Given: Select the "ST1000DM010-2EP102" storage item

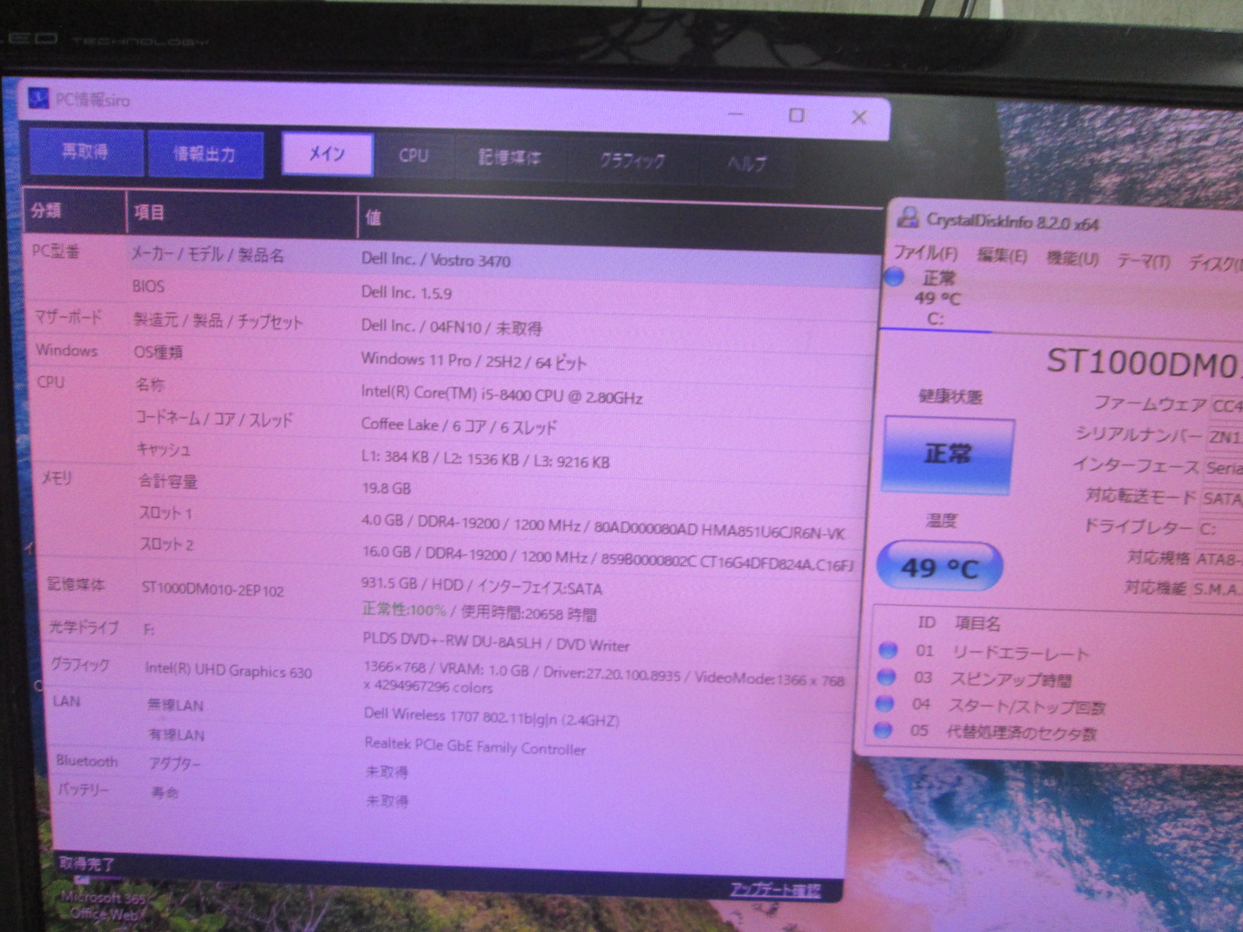Looking at the screenshot, I should [x=213, y=589].
